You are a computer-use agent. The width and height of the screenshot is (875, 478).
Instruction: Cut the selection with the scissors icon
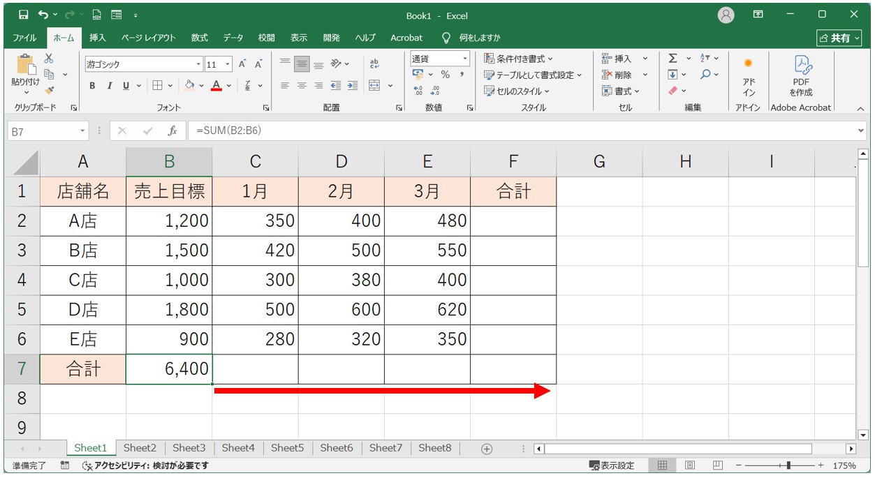(49, 59)
